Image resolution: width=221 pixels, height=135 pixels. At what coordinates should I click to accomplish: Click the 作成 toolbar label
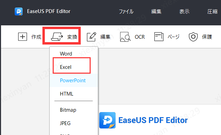pyautogui.click(x=36, y=37)
